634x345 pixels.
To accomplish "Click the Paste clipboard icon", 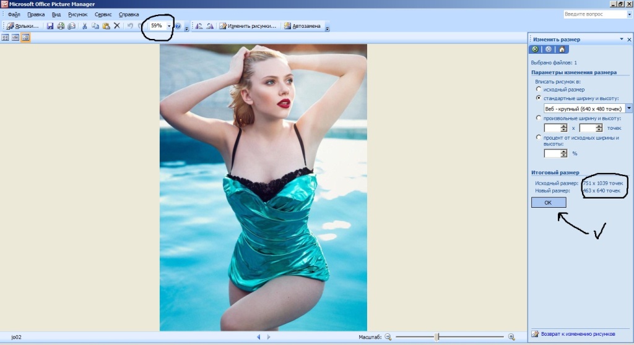I will coord(106,26).
